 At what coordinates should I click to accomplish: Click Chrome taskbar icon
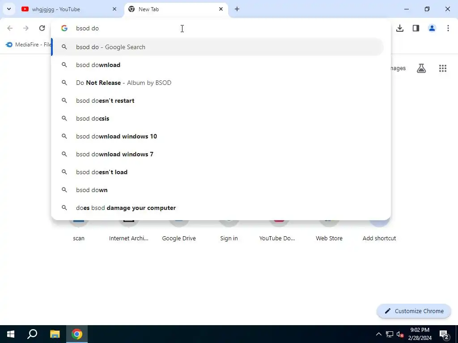coord(77,334)
